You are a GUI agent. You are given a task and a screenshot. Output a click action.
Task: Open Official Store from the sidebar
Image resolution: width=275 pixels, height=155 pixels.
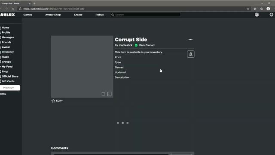(10, 77)
